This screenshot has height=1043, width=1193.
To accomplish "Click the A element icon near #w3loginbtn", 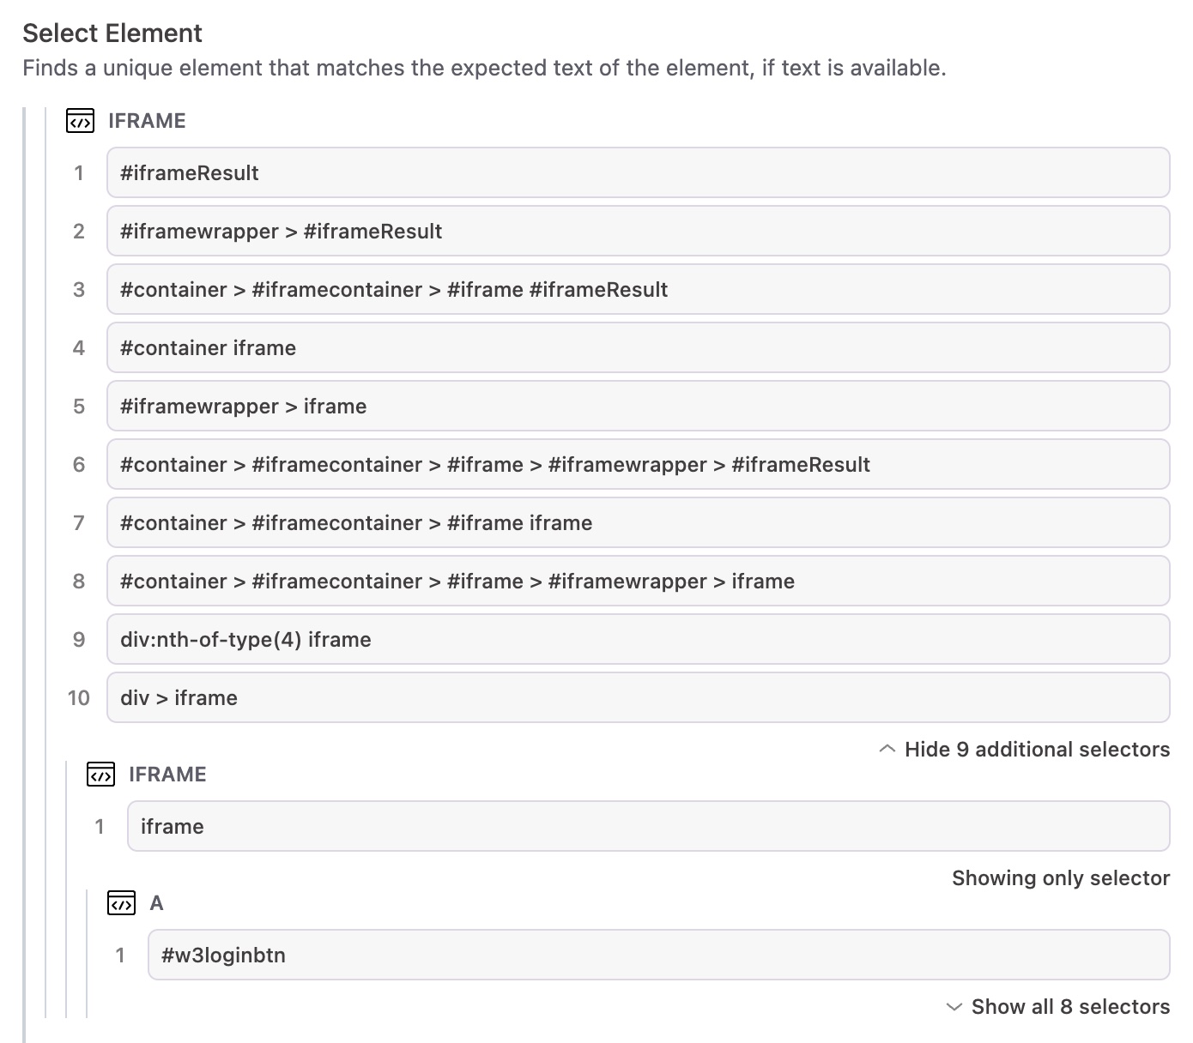I will pos(121,903).
